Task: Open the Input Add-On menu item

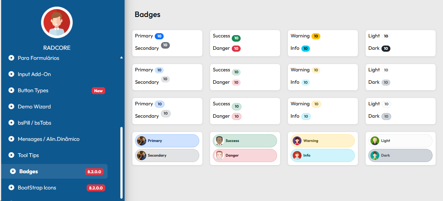Action: click(x=34, y=74)
